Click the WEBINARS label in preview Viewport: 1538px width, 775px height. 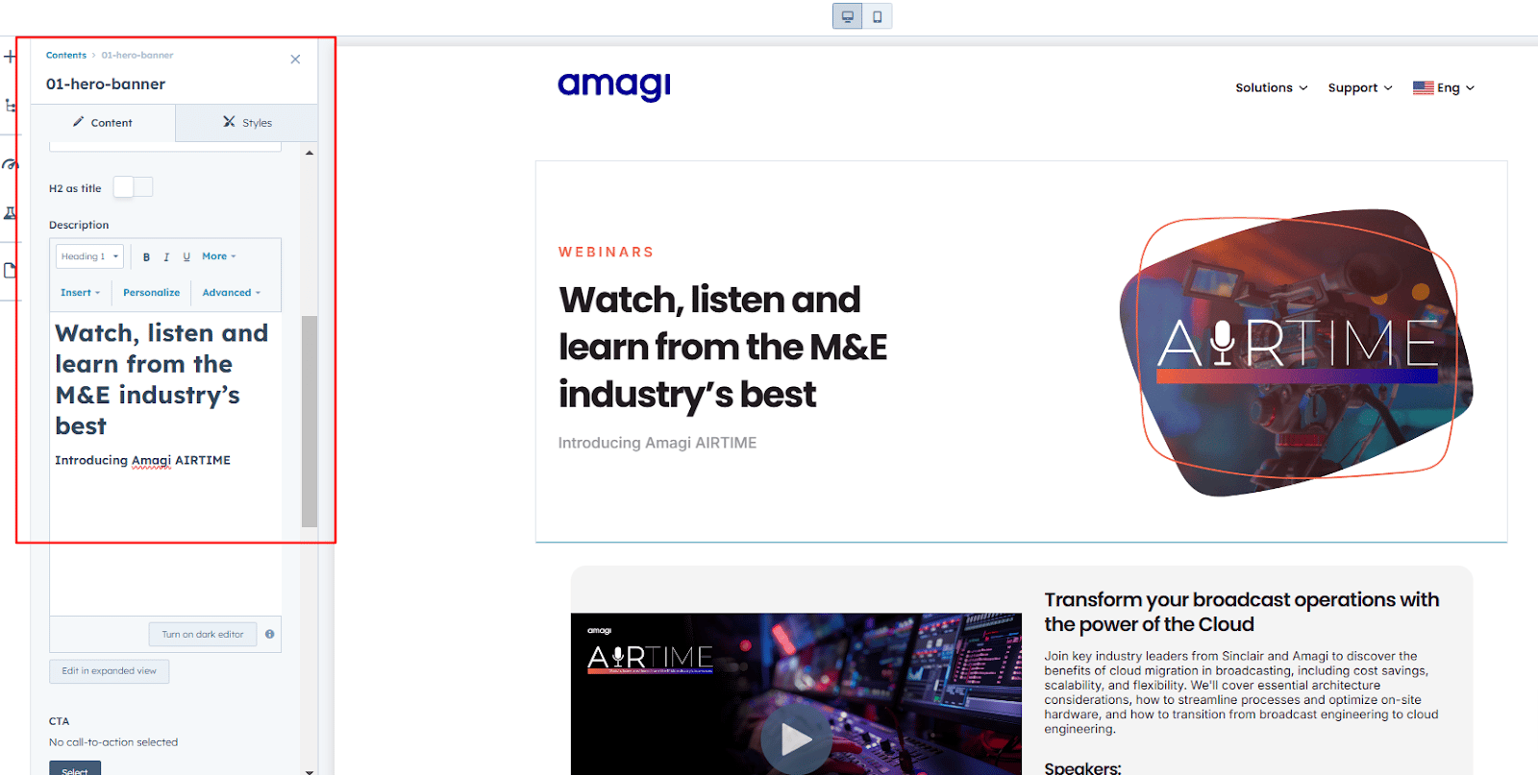click(x=607, y=252)
